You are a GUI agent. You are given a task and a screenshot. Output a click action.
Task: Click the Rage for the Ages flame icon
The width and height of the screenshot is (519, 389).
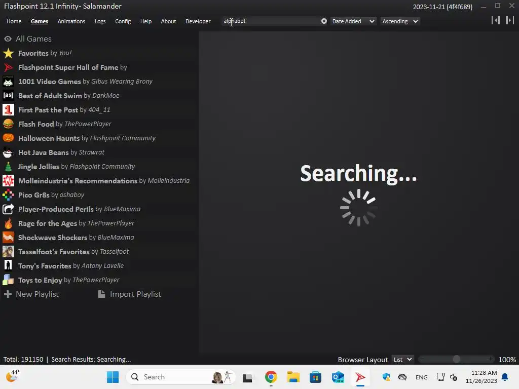point(8,223)
